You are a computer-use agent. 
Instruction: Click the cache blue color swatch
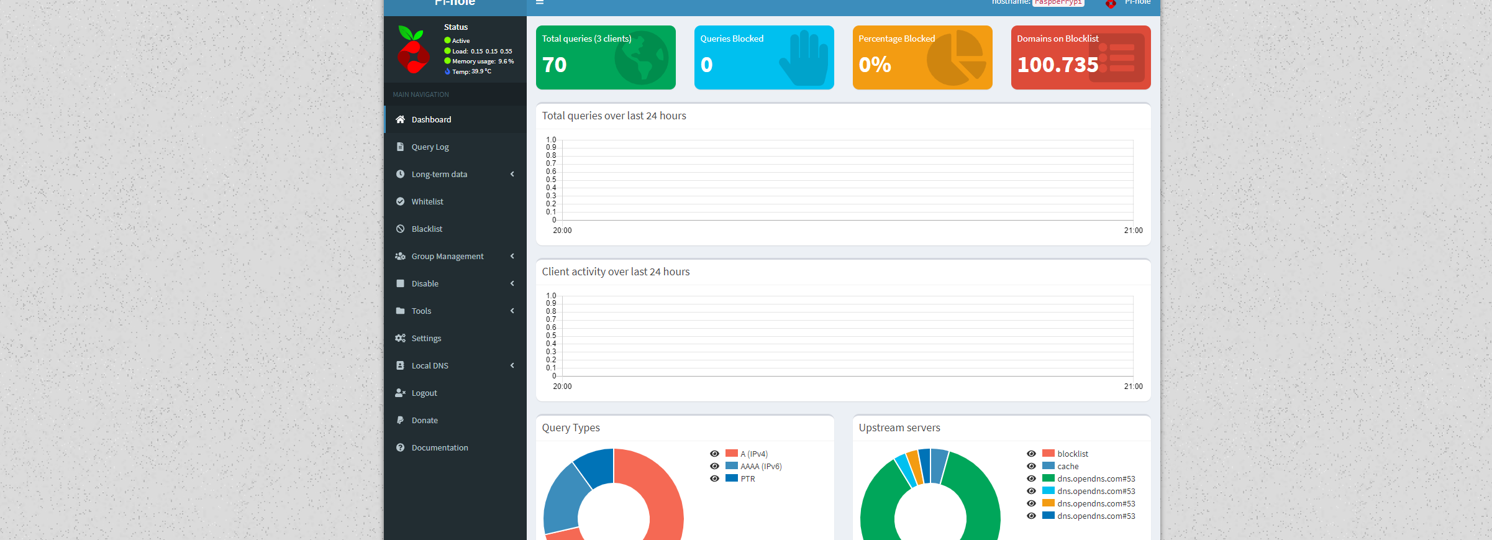1048,466
